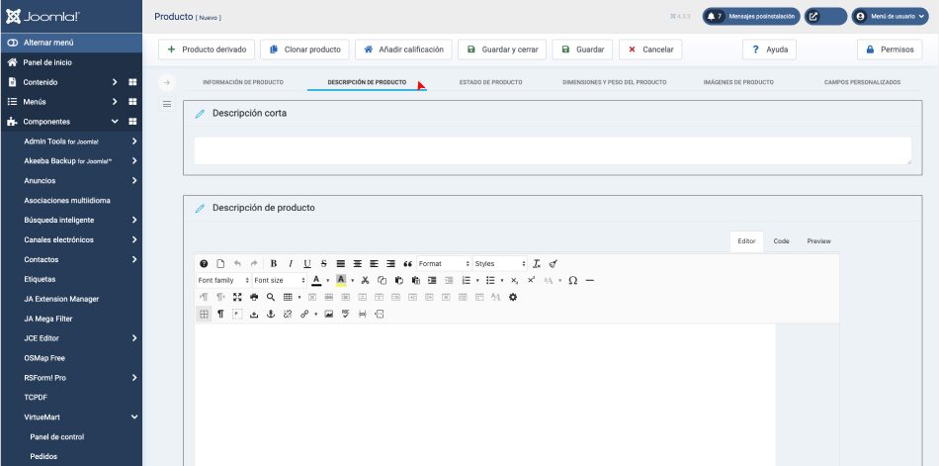Toggle italic formatting
The image size is (939, 466).
[x=291, y=264]
